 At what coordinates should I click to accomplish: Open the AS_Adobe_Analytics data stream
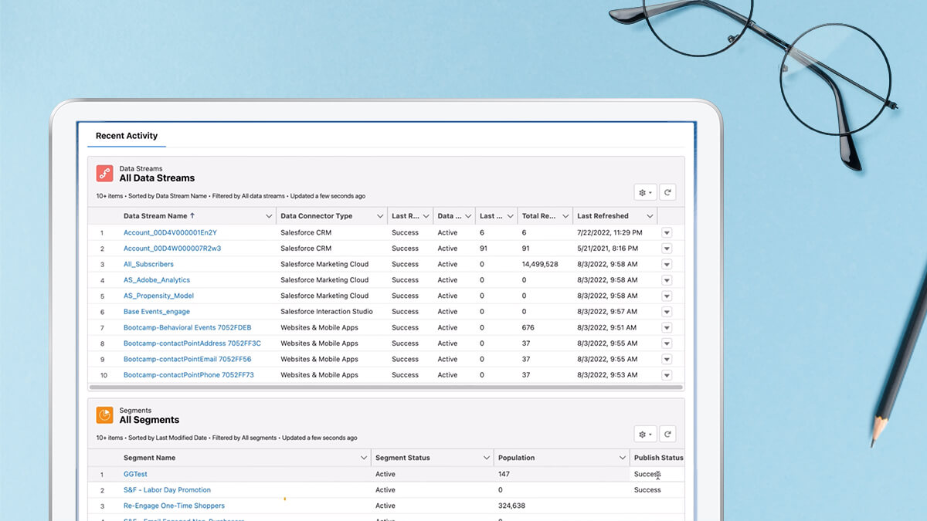[156, 280]
